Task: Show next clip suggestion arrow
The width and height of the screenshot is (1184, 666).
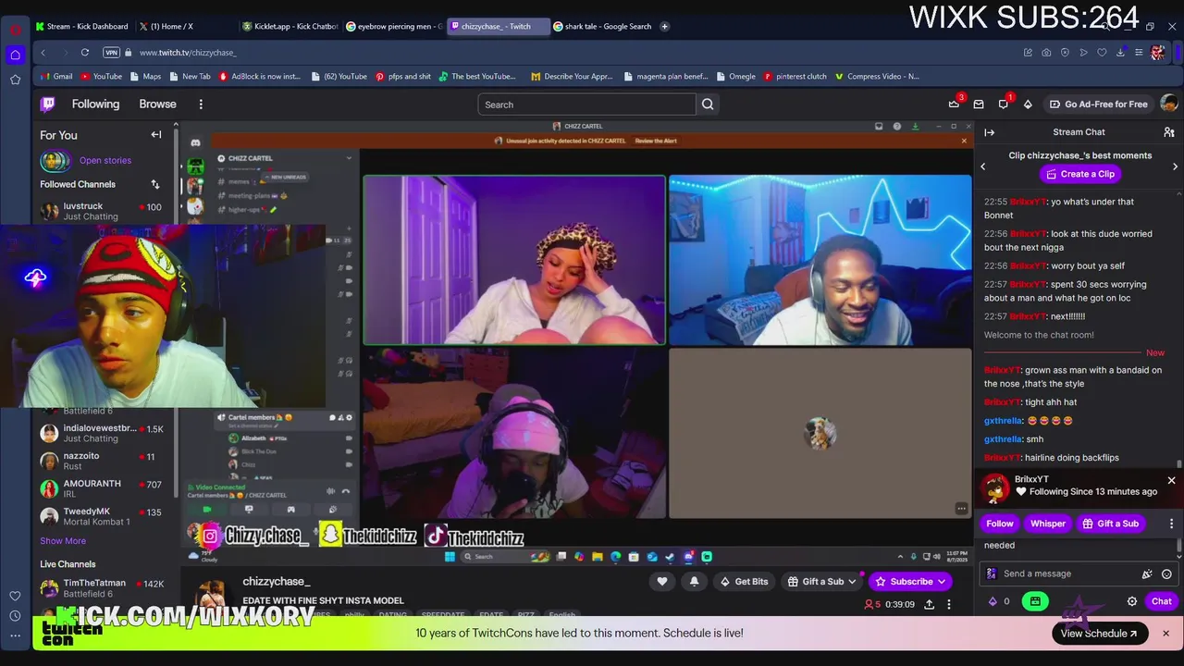Action: pyautogui.click(x=1175, y=166)
